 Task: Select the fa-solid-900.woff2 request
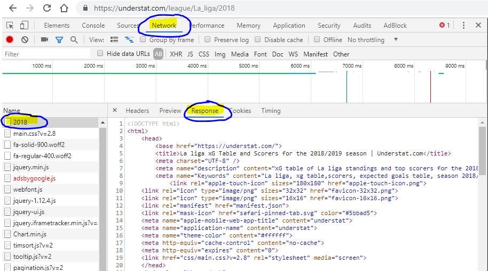coord(51,145)
